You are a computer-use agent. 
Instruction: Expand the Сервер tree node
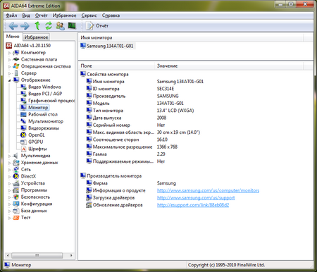click(x=9, y=73)
